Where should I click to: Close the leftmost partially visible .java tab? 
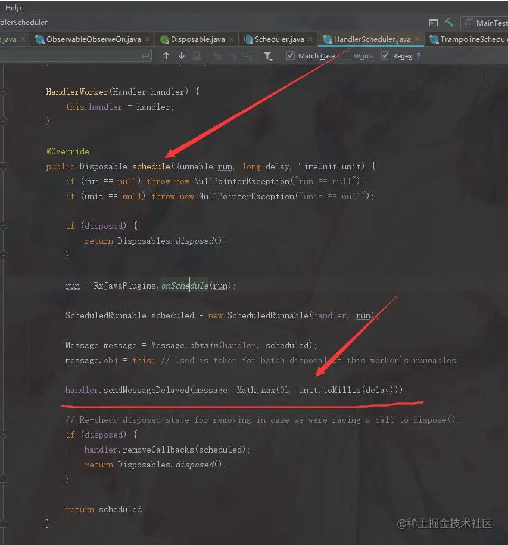point(23,39)
